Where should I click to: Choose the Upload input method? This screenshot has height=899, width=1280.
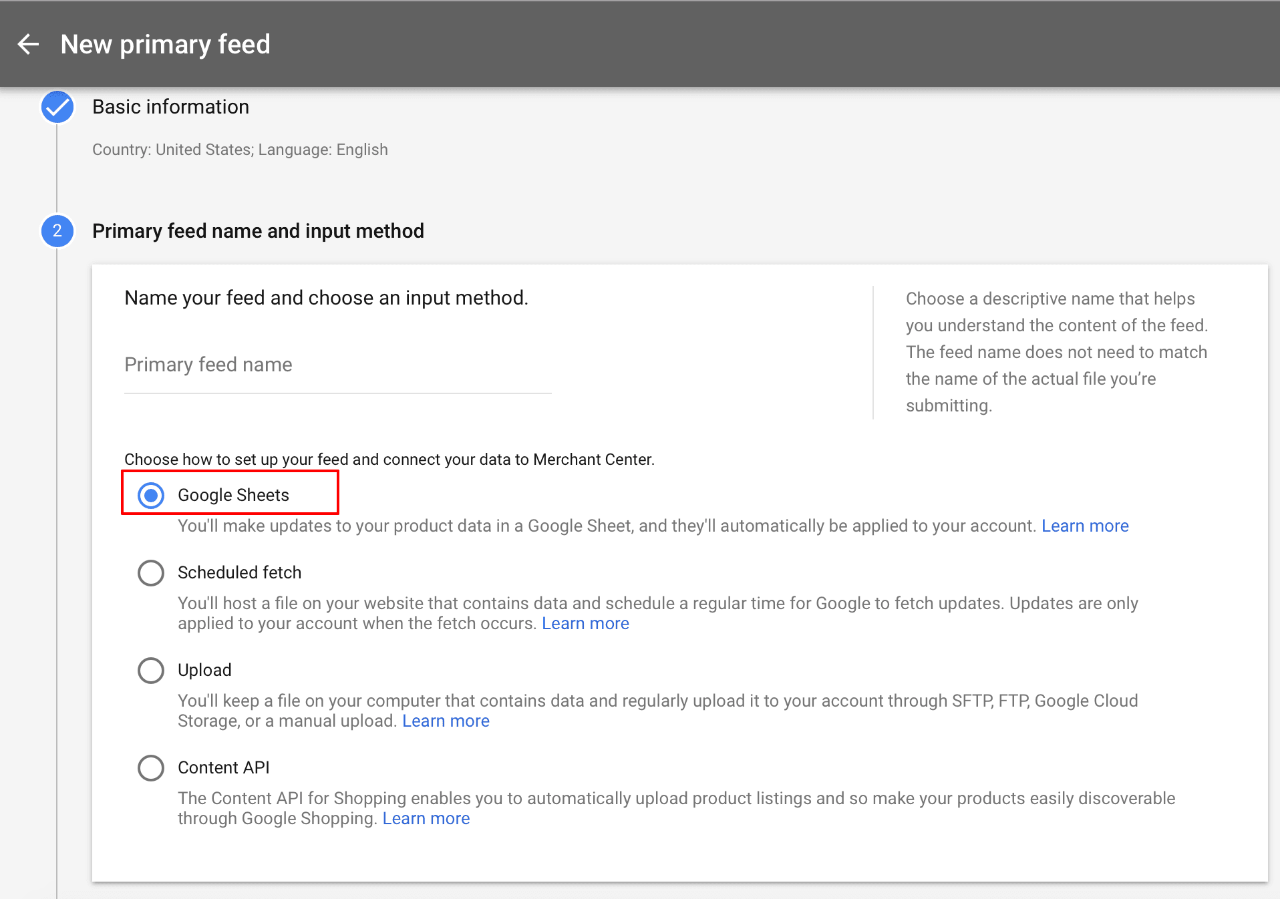[150, 670]
